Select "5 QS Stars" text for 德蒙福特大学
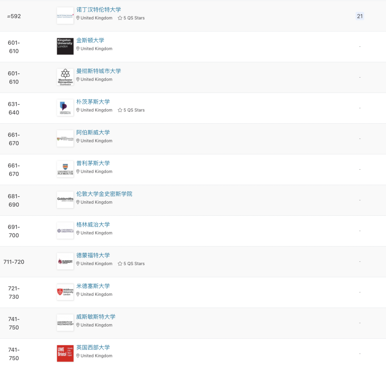Viewport: 386px width, 368px height. click(x=134, y=264)
